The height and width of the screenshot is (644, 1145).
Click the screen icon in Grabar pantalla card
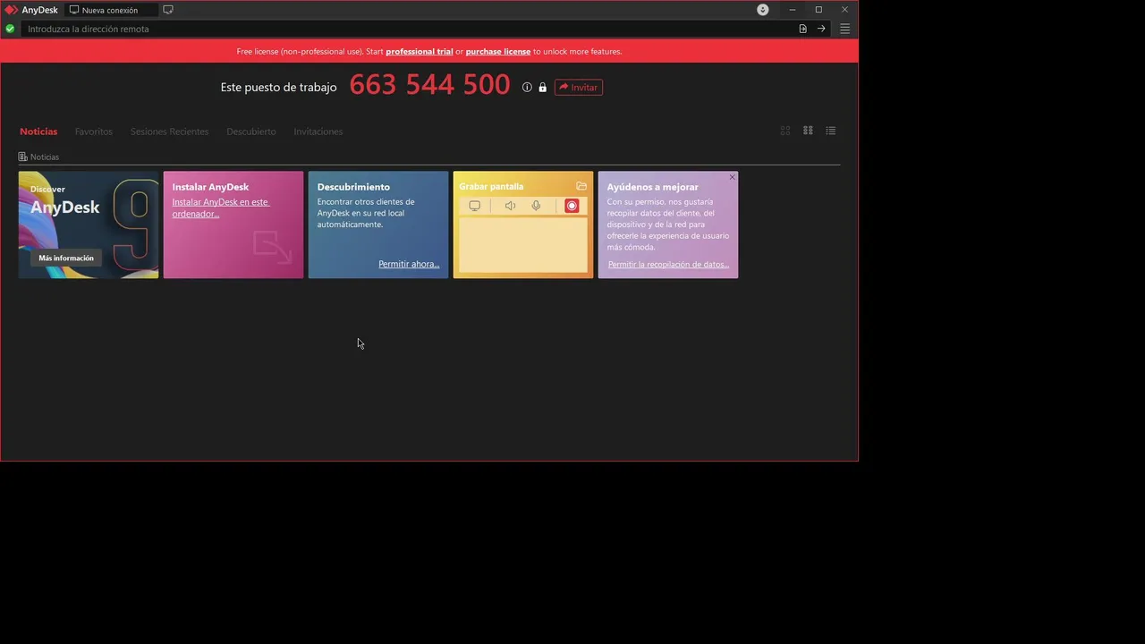click(x=475, y=206)
